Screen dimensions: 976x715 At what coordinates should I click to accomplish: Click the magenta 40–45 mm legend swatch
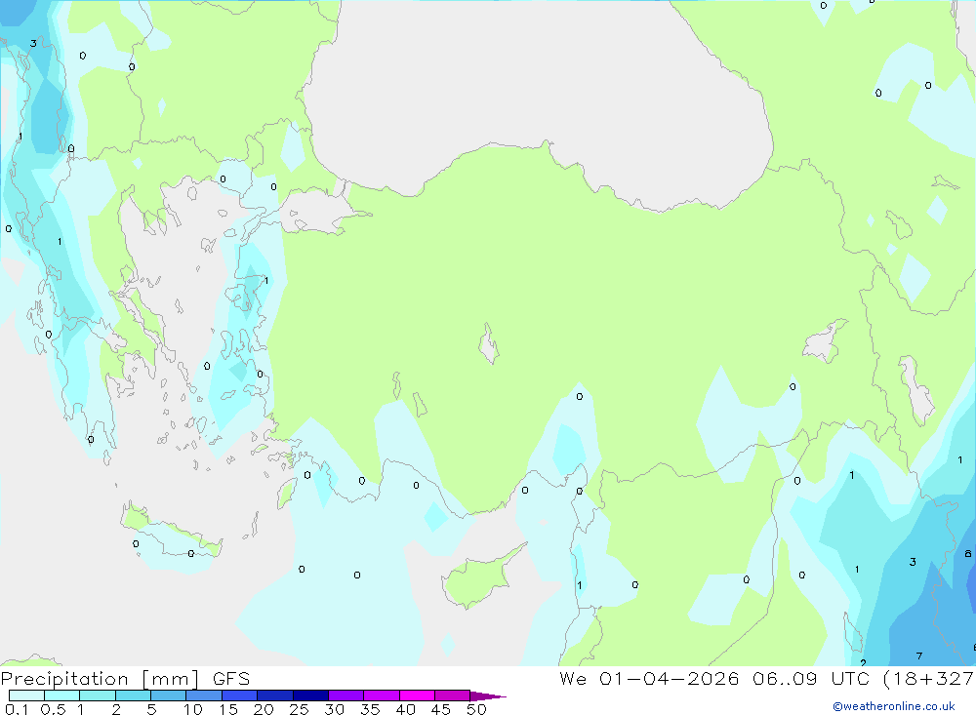click(x=417, y=695)
